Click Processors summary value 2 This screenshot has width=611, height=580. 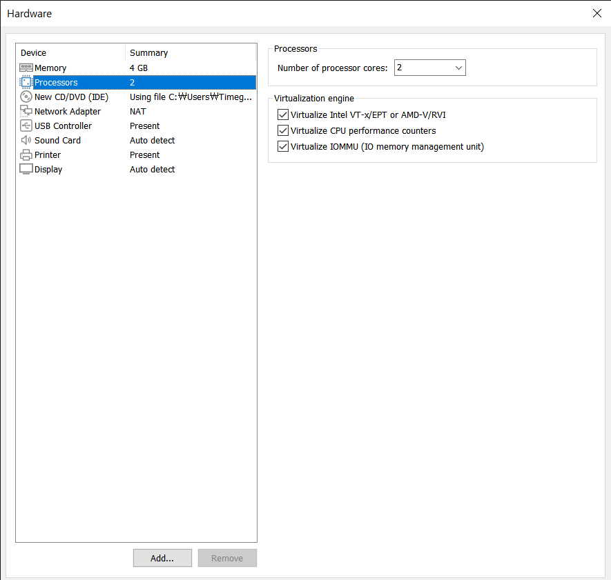pos(132,83)
